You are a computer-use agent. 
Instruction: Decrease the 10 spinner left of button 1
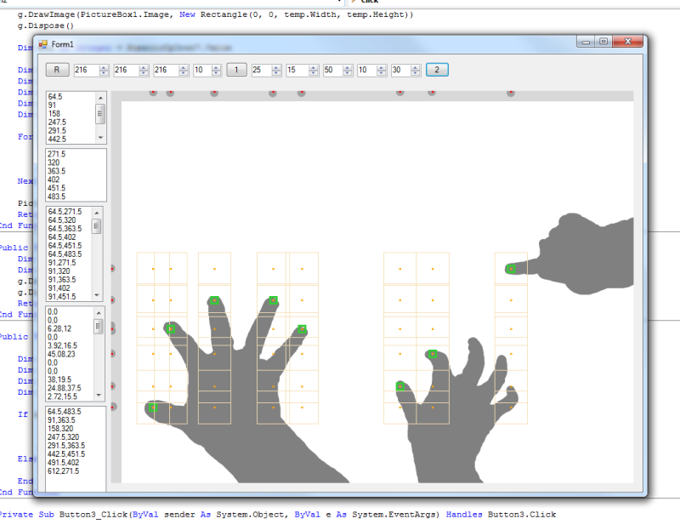217,73
